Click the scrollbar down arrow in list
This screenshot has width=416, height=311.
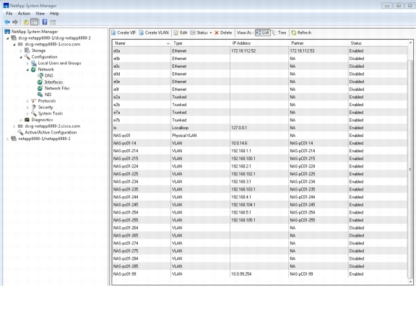pos(410,282)
